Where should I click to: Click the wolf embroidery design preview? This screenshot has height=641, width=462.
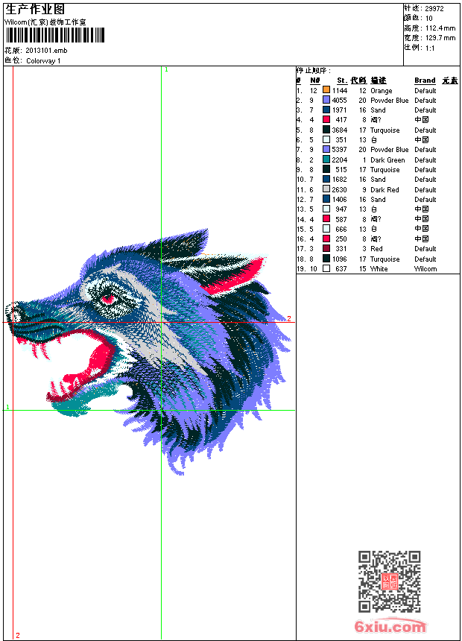click(148, 352)
